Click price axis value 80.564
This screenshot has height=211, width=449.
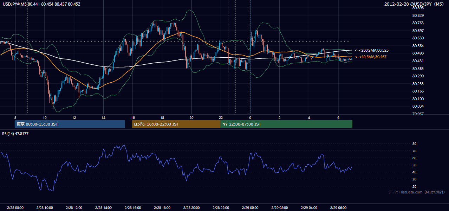(x=418, y=46)
